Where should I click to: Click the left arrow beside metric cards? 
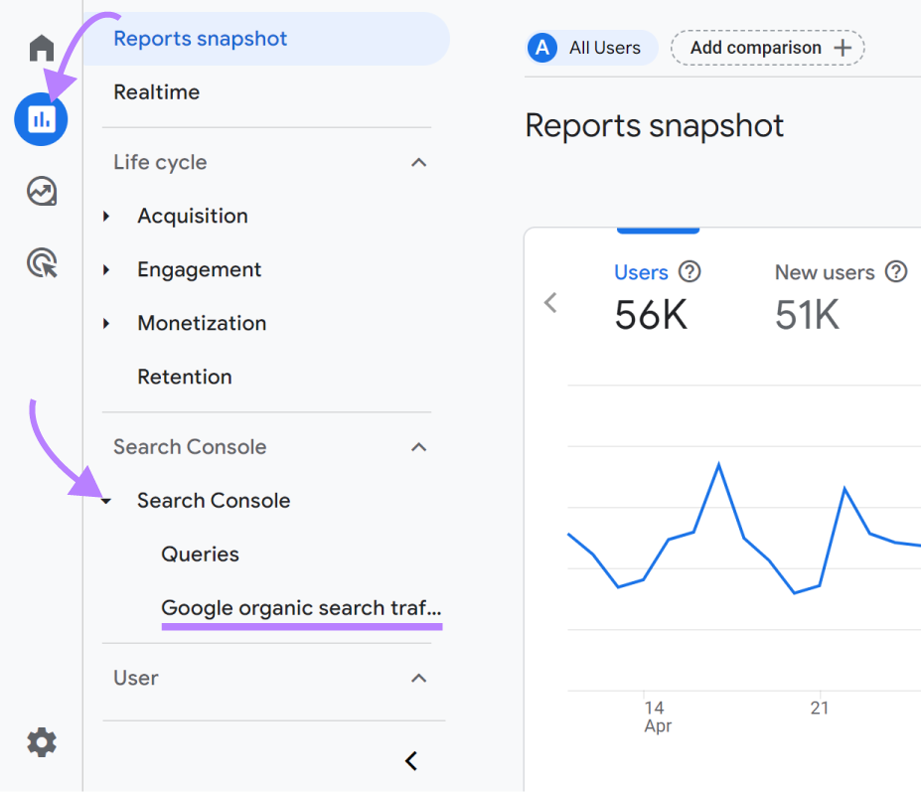point(550,302)
